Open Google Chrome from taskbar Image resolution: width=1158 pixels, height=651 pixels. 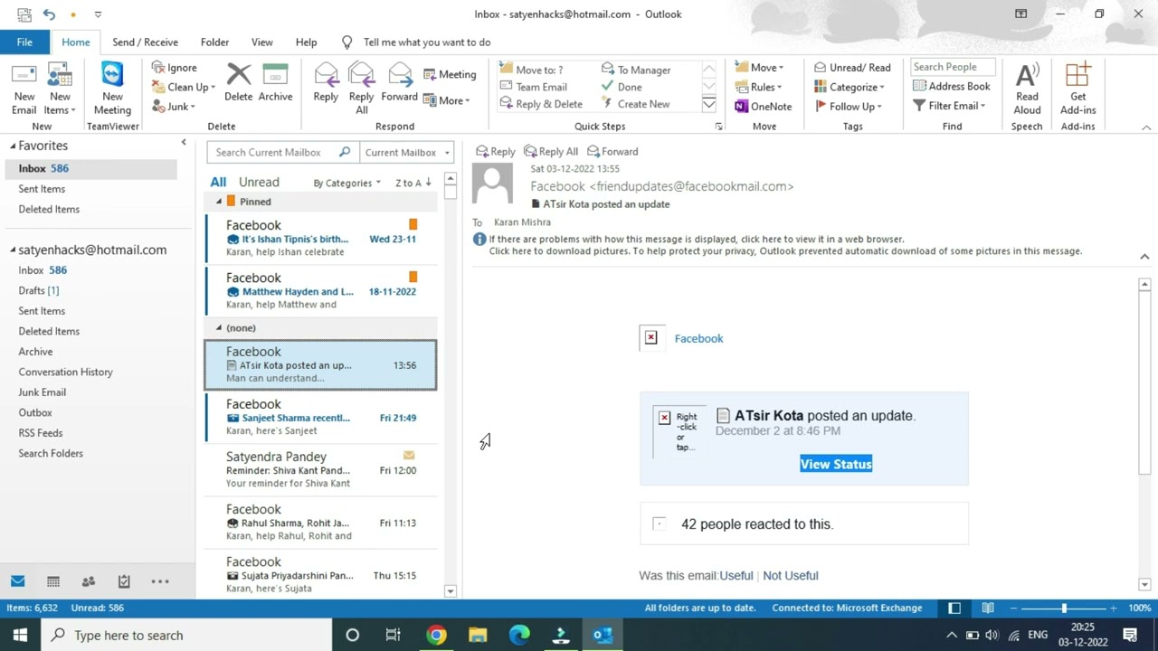pyautogui.click(x=436, y=635)
